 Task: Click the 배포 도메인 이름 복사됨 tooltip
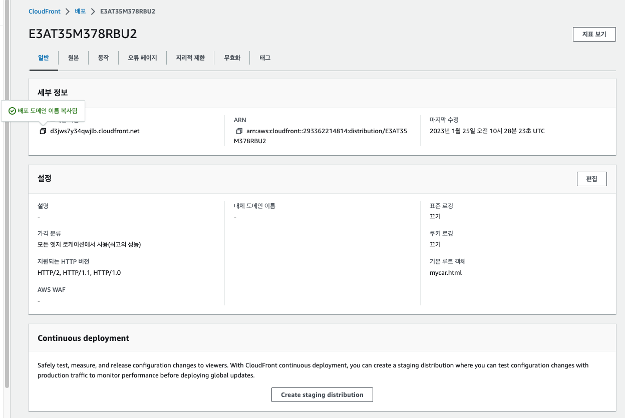pos(43,111)
